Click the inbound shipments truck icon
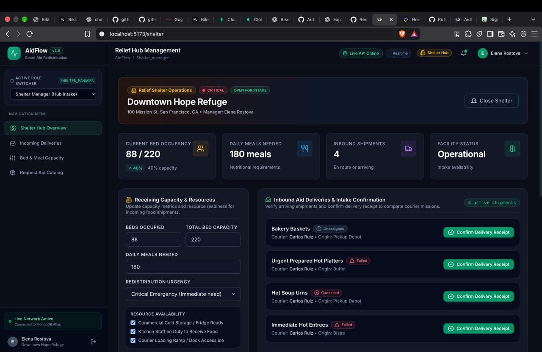 408,148
